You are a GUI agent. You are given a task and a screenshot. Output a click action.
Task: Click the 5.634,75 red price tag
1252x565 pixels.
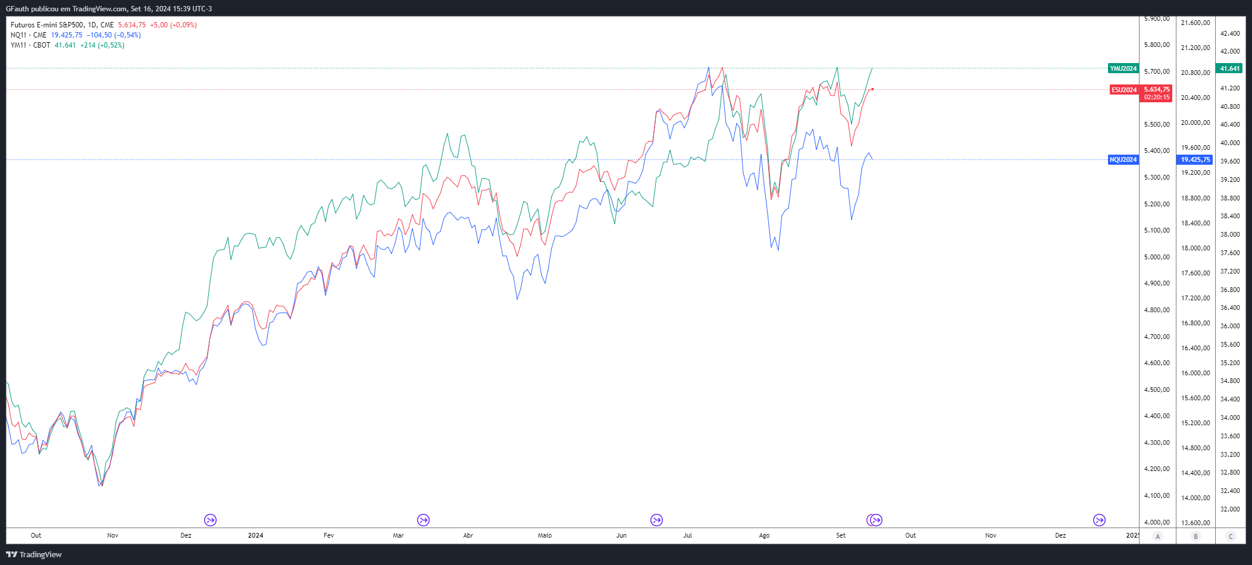click(1156, 89)
